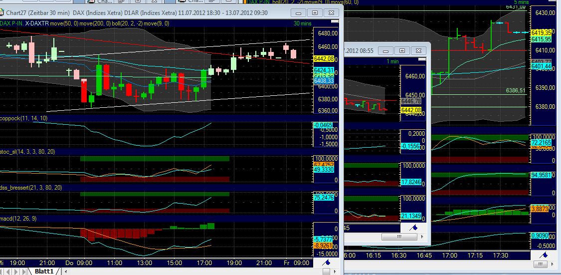Click the X-DAXTR symbol label
The image size is (561, 275).
[36, 23]
